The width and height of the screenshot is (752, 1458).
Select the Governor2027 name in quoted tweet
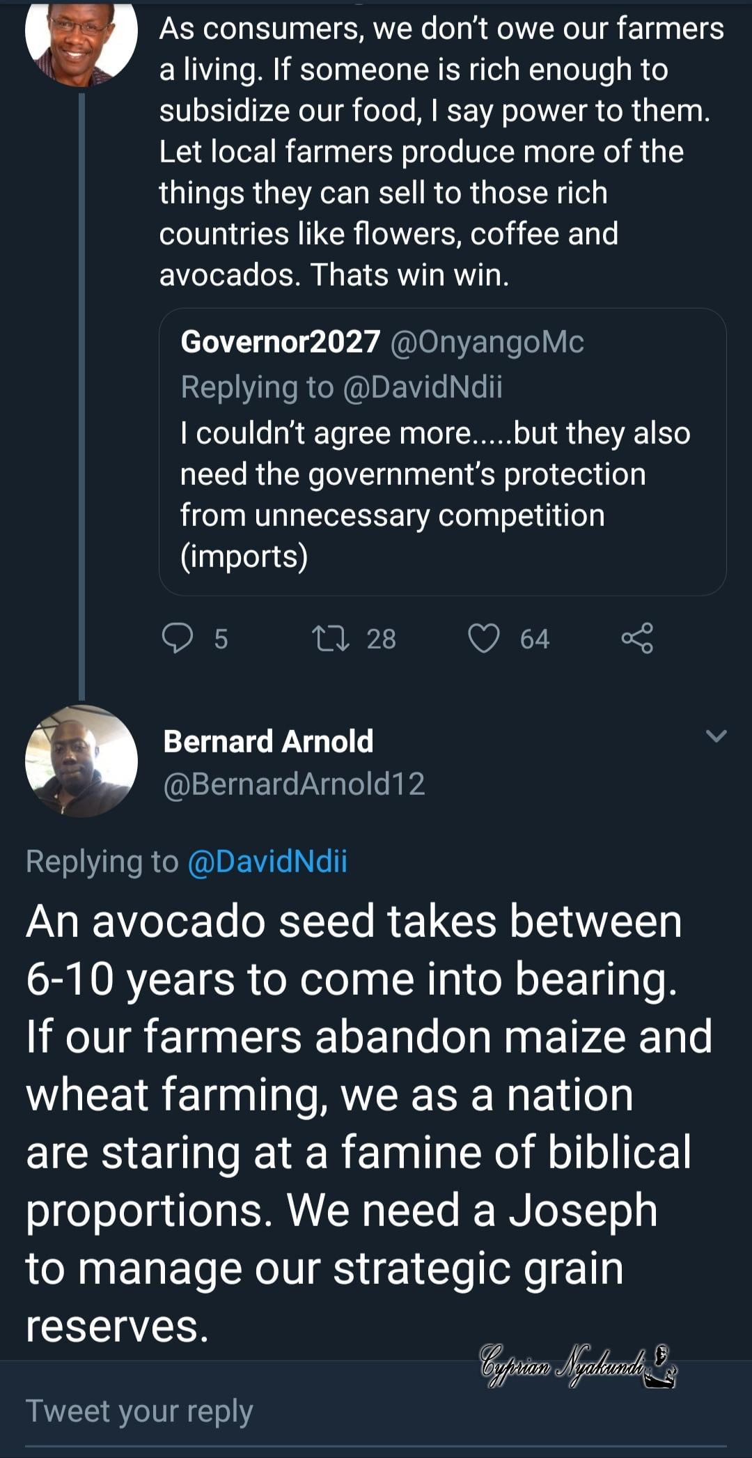point(280,341)
